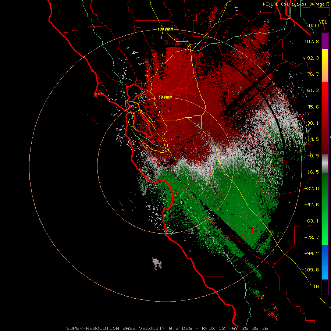
Task: Click the 107.8 scale value
Action: (312, 41)
